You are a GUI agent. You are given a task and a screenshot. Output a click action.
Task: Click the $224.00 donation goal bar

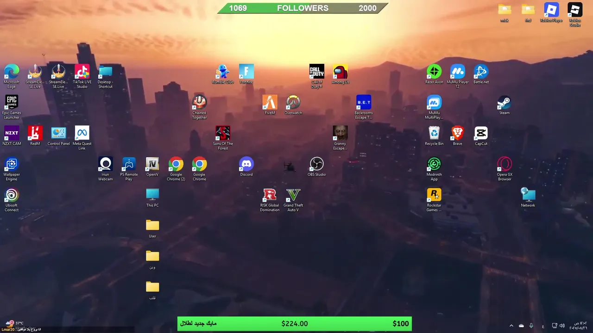click(x=295, y=324)
